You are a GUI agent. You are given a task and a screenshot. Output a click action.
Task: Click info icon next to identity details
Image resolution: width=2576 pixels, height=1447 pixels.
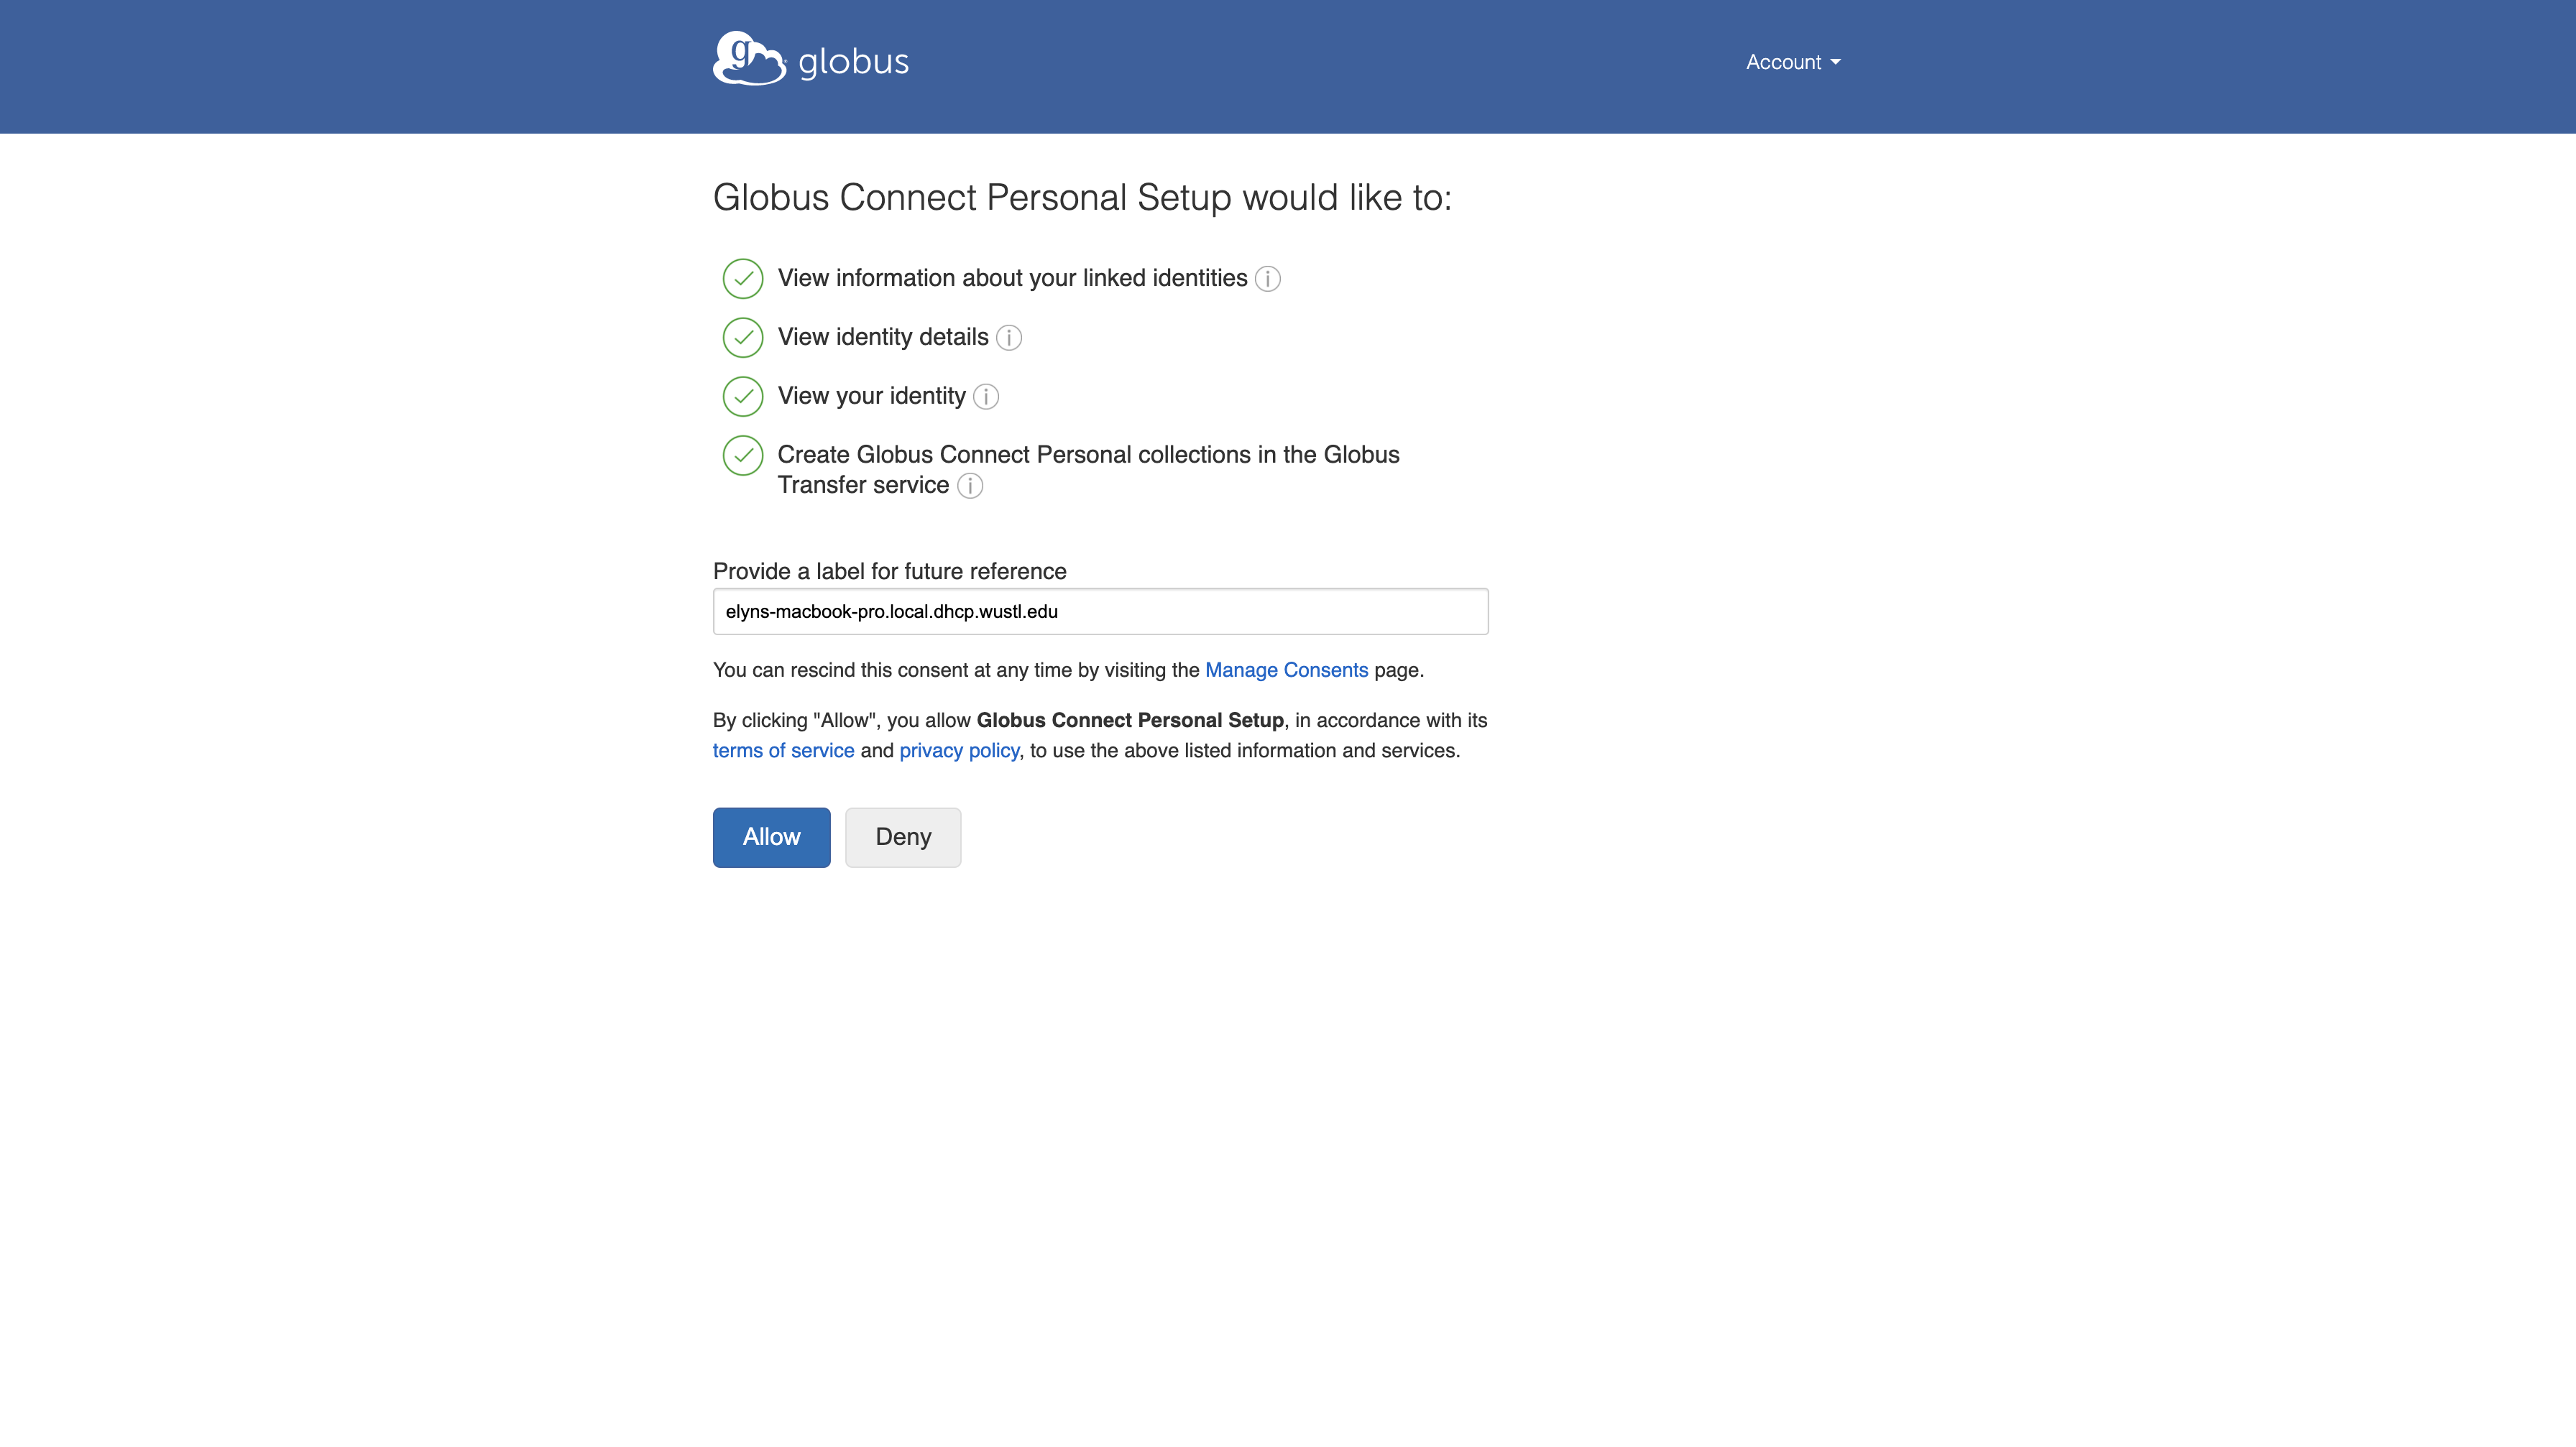point(1008,338)
